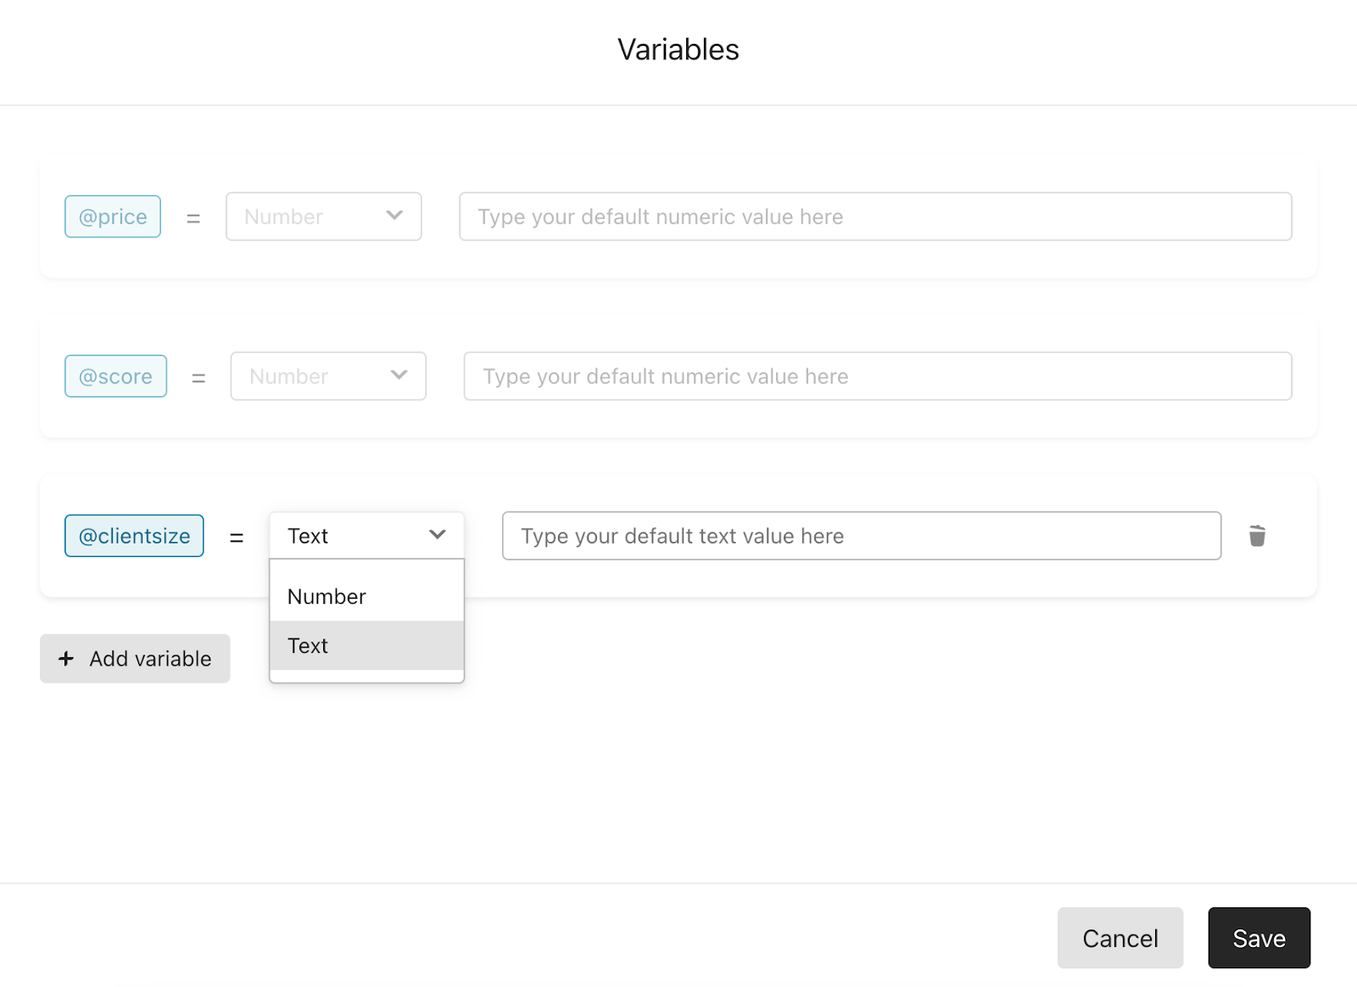1357x987 pixels.
Task: Click the Variables dialog title
Action: tap(678, 49)
